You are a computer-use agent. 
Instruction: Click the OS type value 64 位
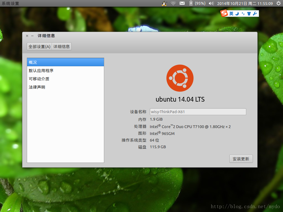pyautogui.click(x=154, y=140)
